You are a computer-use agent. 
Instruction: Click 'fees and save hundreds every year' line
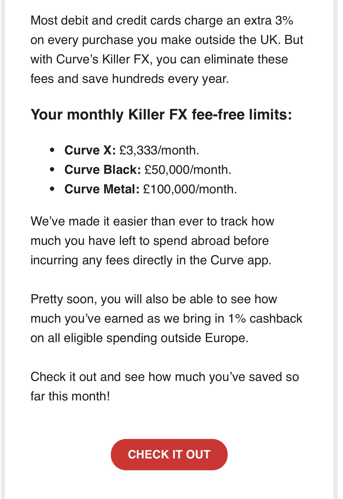click(x=129, y=79)
